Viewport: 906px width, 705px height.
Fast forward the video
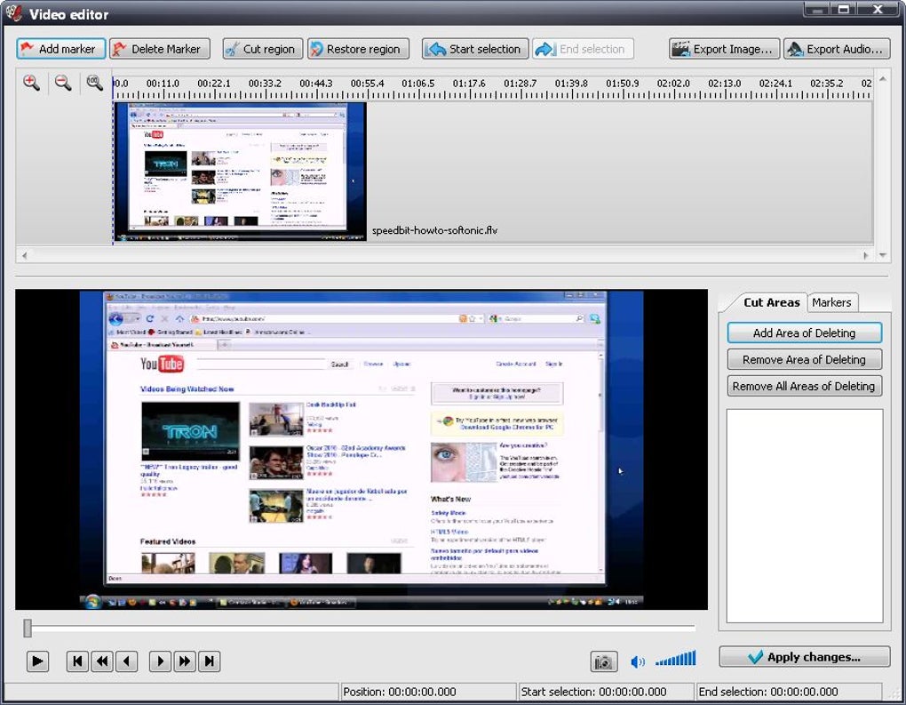point(185,661)
